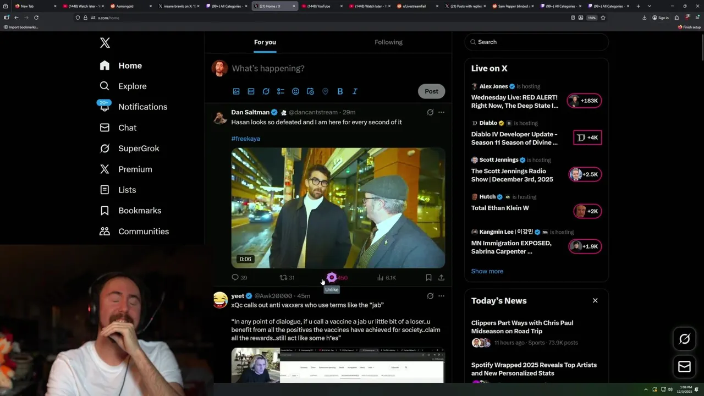This screenshot has height=396, width=704.
Task: Open the tab list dropdown arrow
Action: tap(650, 6)
